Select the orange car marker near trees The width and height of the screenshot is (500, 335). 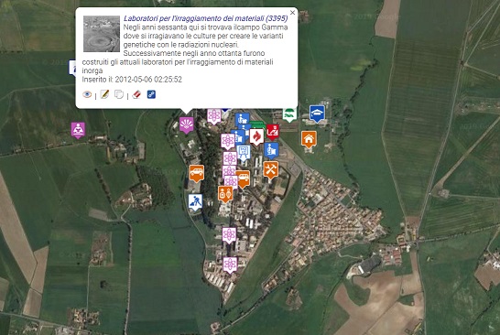pyautogui.click(x=196, y=173)
